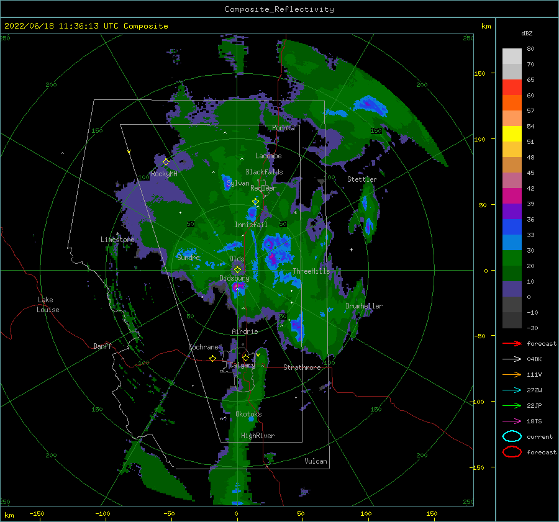Click the yellow diamond marker beside Cochrane

[x=212, y=358]
